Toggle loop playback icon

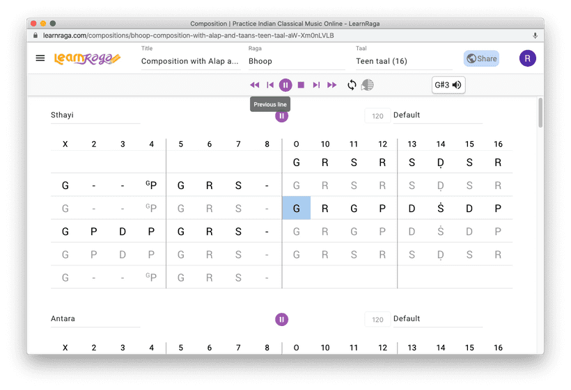point(352,85)
